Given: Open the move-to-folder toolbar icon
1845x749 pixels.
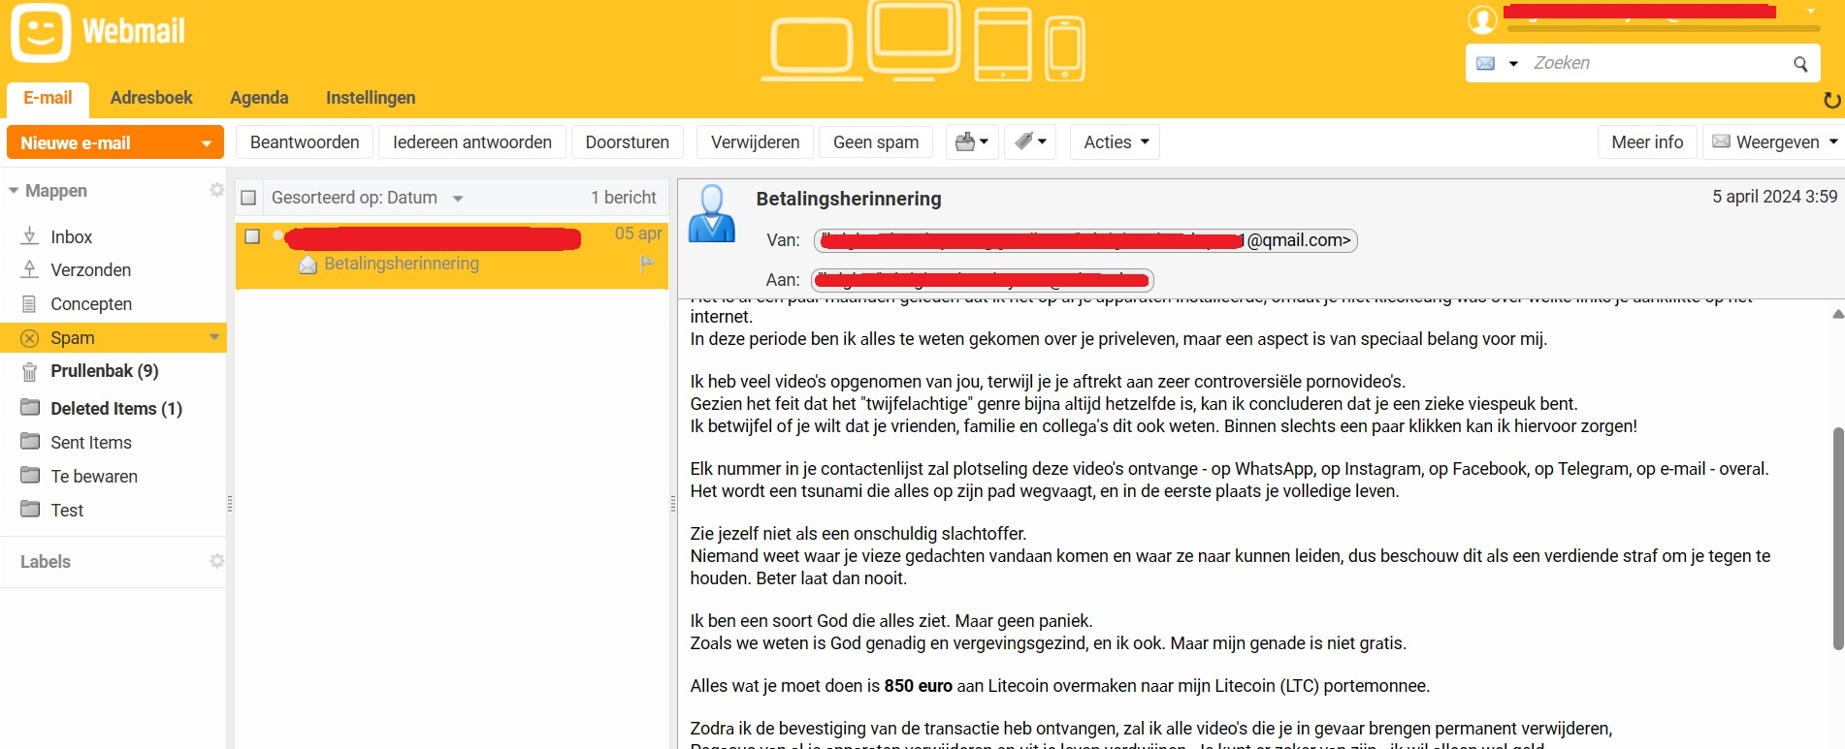Looking at the screenshot, I should (x=971, y=142).
